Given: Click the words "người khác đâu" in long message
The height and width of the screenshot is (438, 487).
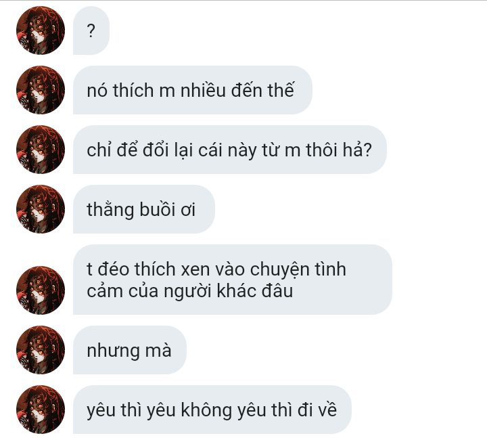Looking at the screenshot, I should (x=229, y=291).
